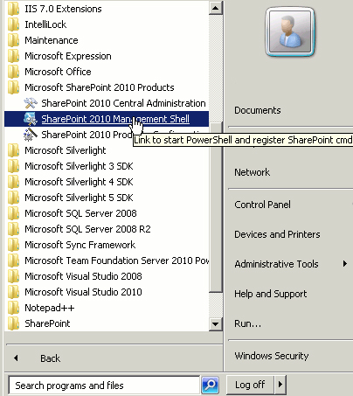Click the Microsoft Silverlight 5 SDK folder icon
353x396 pixels.
point(13,198)
